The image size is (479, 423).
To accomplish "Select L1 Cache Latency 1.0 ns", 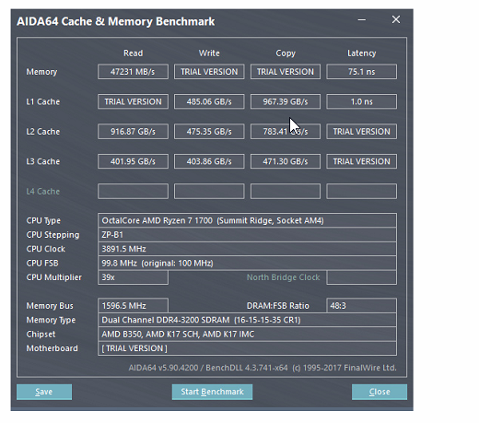I will 361,101.
